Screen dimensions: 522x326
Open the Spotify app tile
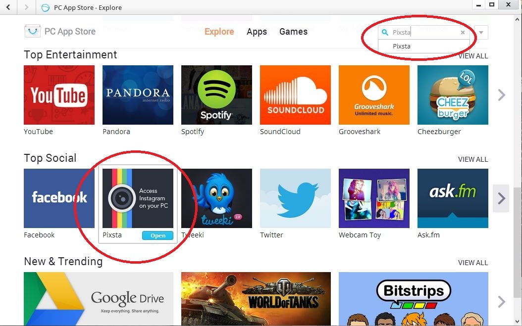[217, 95]
